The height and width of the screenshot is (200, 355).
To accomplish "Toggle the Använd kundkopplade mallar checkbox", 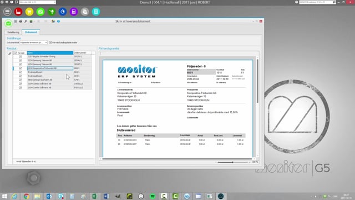I will [x=50, y=42].
